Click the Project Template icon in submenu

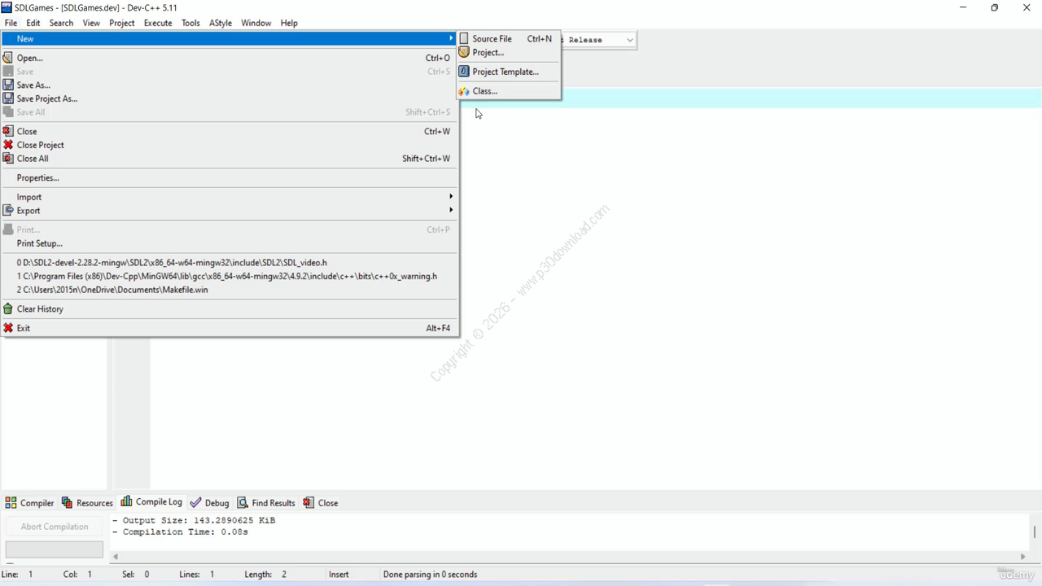coord(464,72)
